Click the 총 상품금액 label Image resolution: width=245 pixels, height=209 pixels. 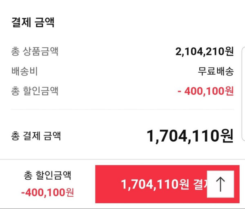(35, 51)
